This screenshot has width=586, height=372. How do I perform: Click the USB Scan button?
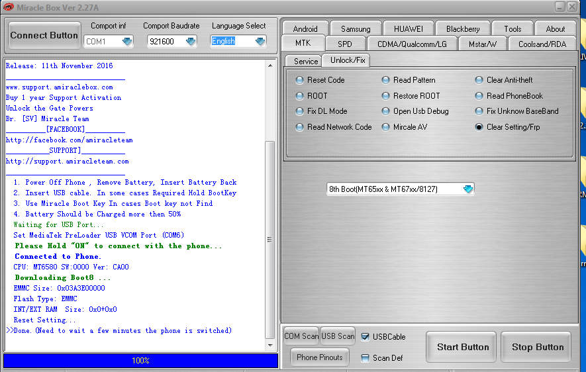point(338,336)
